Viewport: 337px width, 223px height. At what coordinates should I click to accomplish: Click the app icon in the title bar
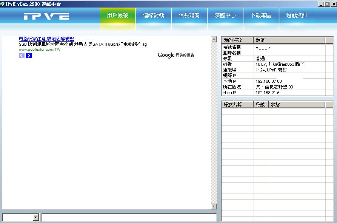2,4
